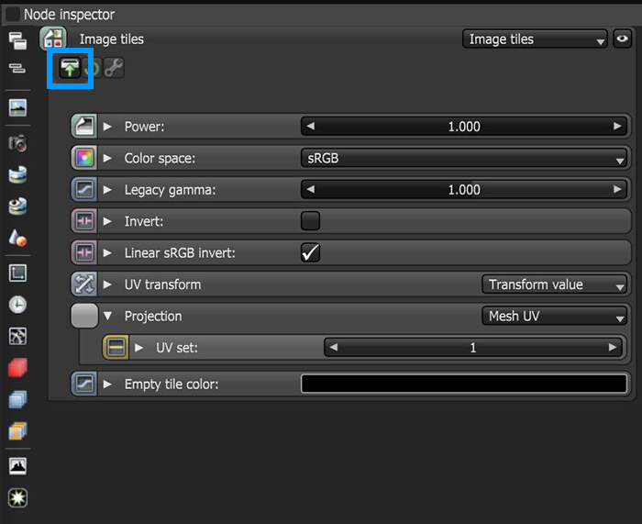Click the green reload circle icon
The height and width of the screenshot is (524, 642).
pos(92,68)
